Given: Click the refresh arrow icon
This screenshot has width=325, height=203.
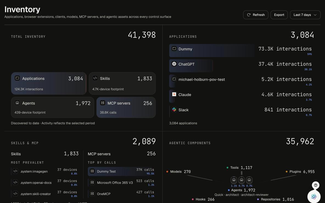Looking at the screenshot, I should (248, 15).
